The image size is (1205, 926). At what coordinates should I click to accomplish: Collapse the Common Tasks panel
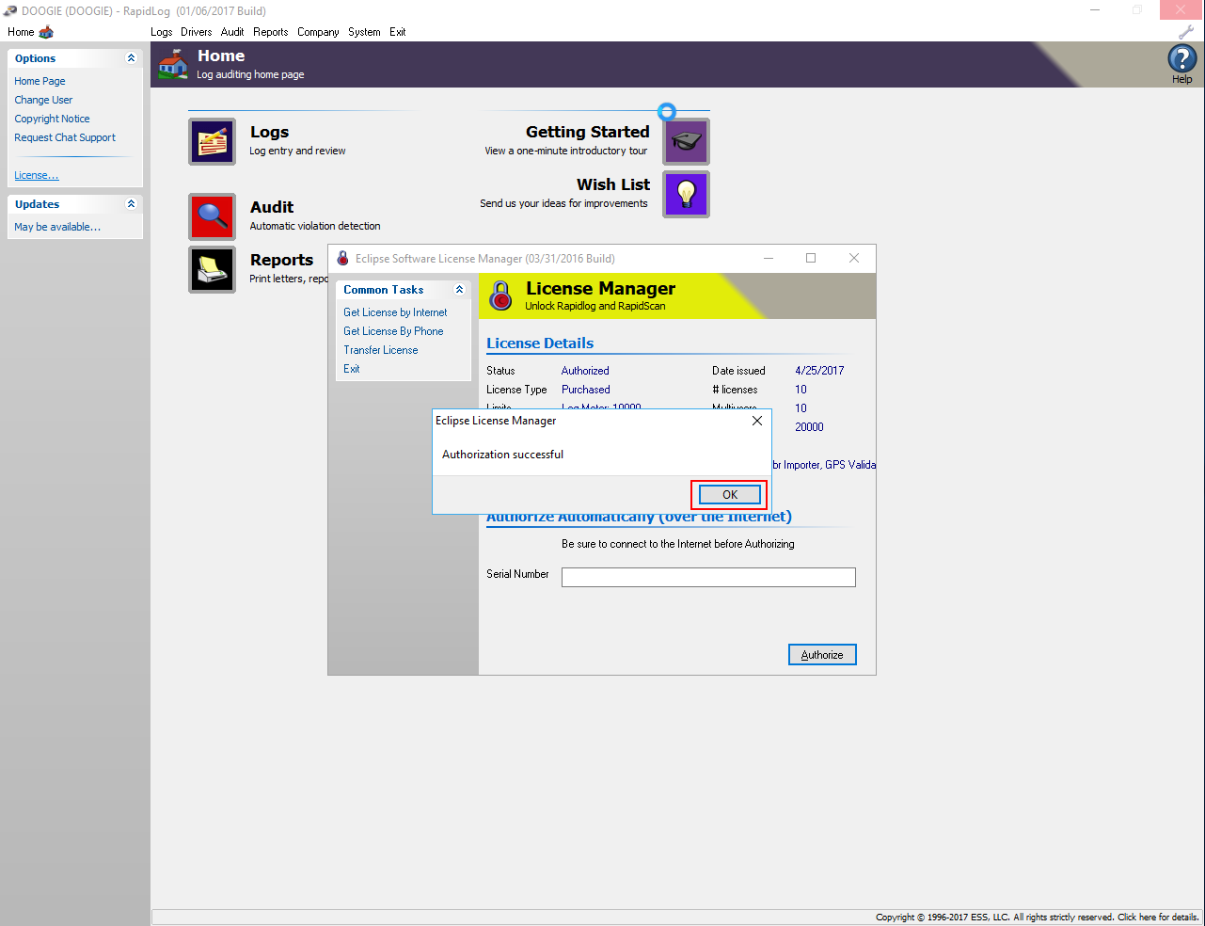(x=459, y=290)
